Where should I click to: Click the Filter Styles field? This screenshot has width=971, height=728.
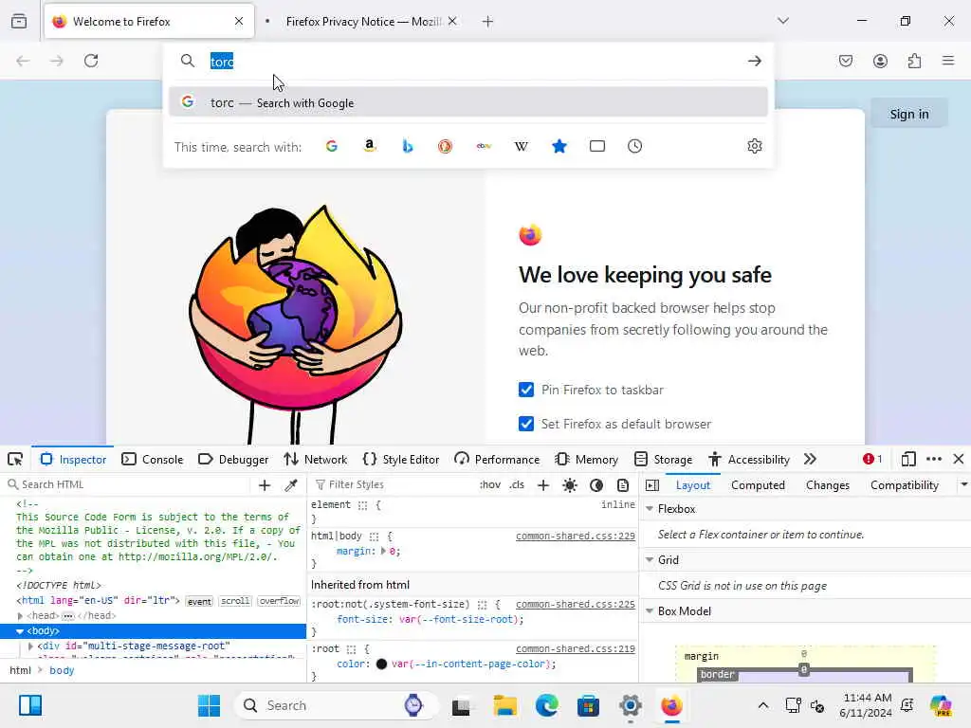[392, 484]
